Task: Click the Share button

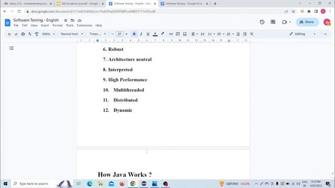Action: pyautogui.click(x=307, y=22)
